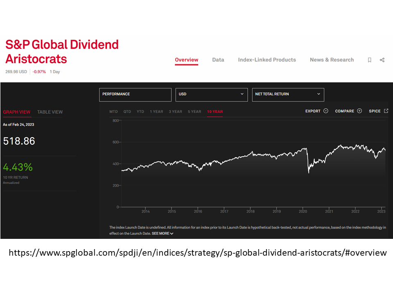Image resolution: width=393 pixels, height=295 pixels.
Task: Choose the 5 Year range
Action: [194, 111]
